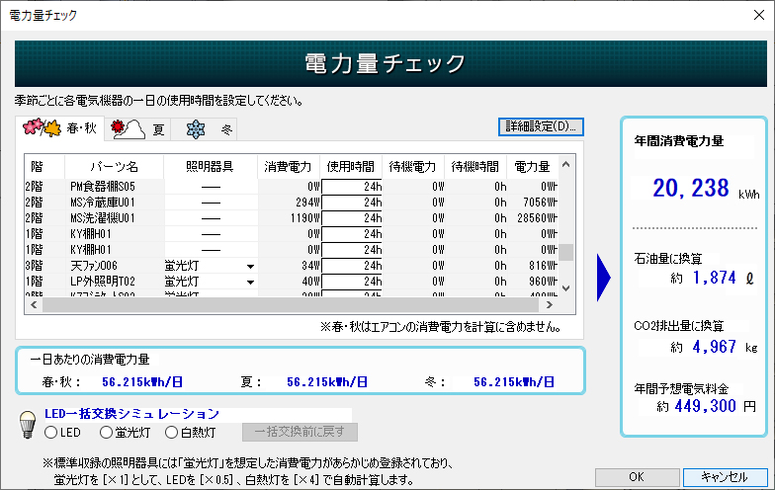Screen dimensions: 775x490
Task: Select the MS冷蔵庫U01 part name
Action: (103, 203)
